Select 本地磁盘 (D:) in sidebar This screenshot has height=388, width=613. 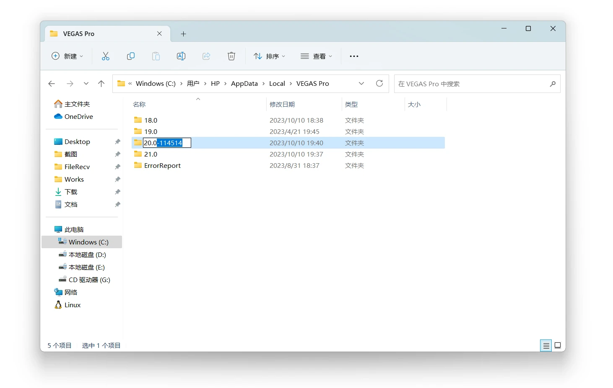[x=82, y=255]
